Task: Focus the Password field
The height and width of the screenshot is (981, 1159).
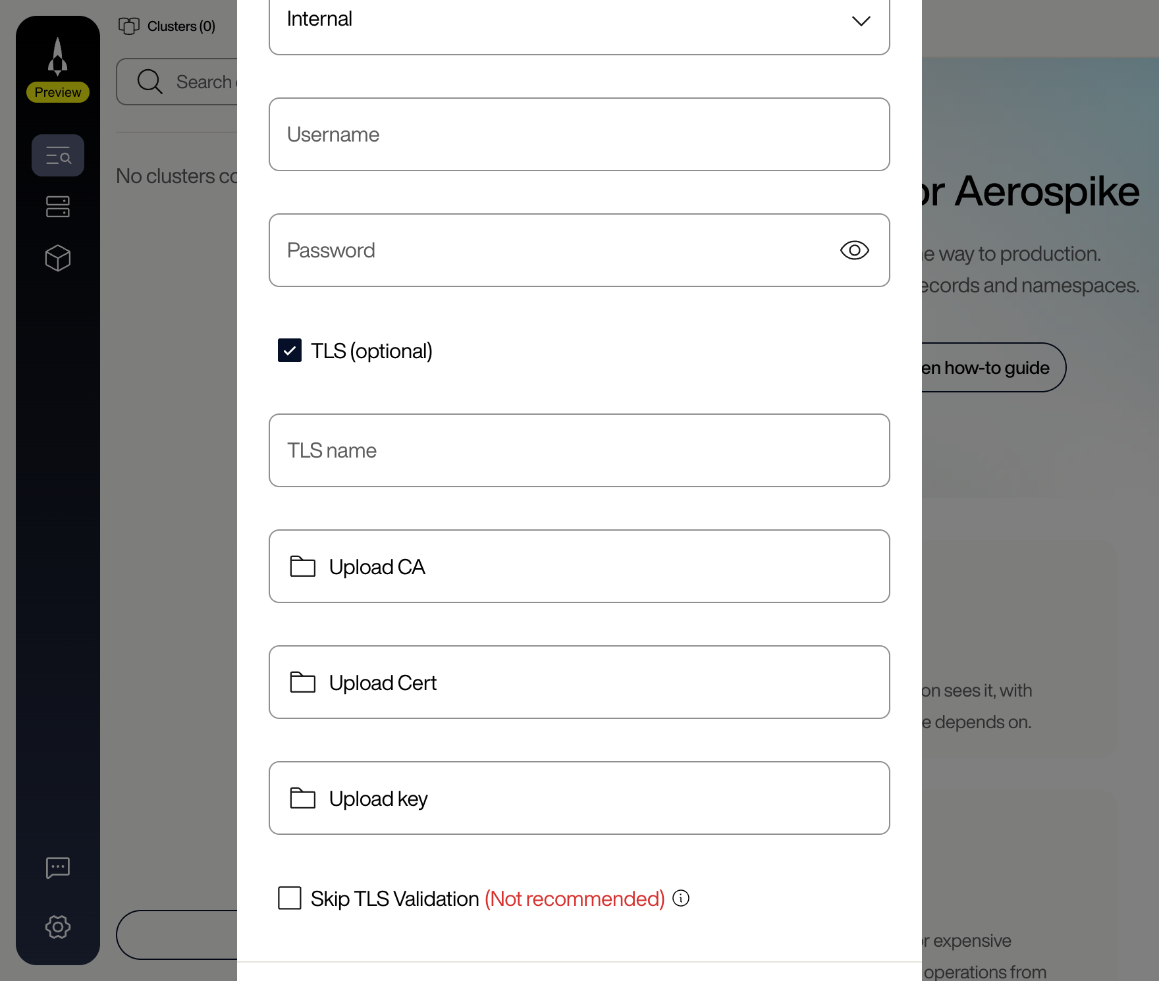Action: click(579, 250)
